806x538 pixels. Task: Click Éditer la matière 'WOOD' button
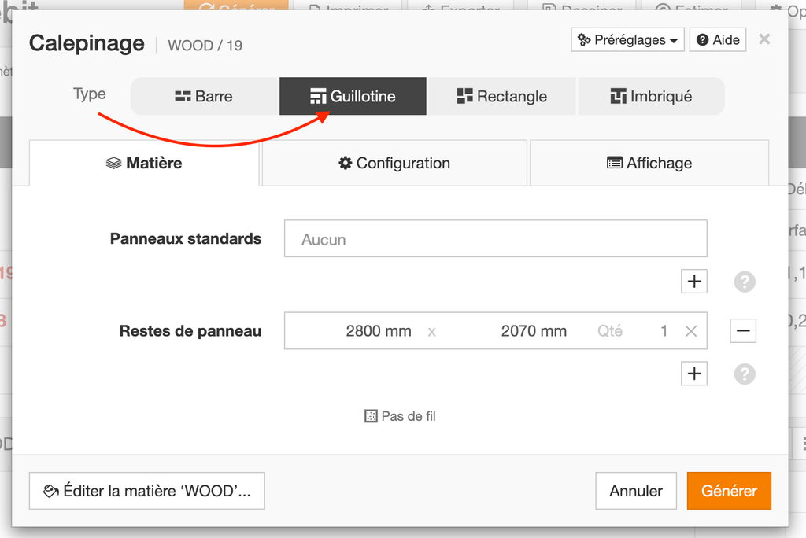[146, 491]
